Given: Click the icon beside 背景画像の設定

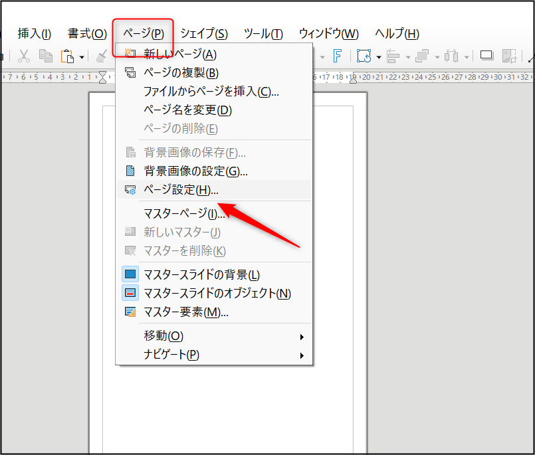Looking at the screenshot, I should tap(130, 171).
